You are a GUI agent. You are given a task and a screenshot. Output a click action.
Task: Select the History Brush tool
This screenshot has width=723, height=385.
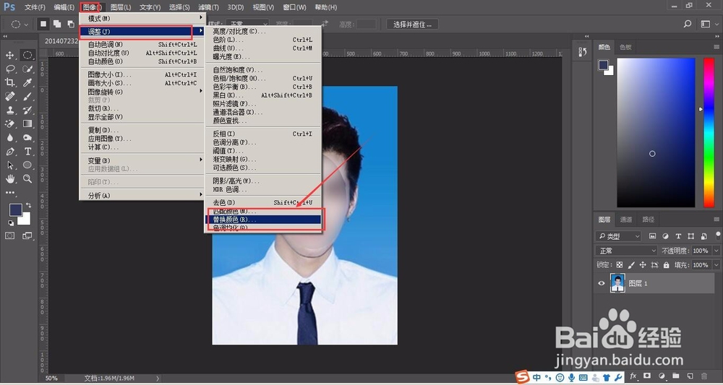click(27, 110)
